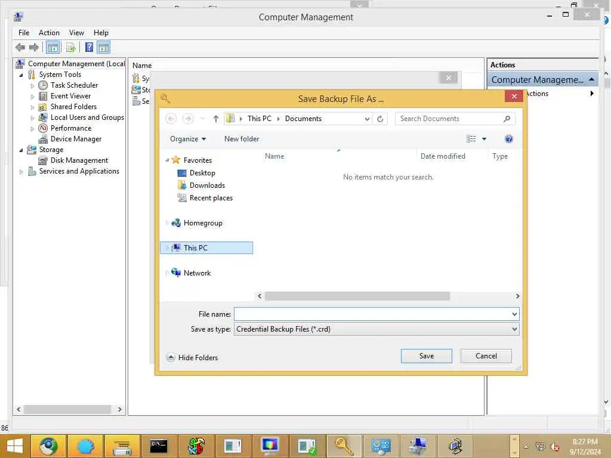Select Downloads under Favorites
This screenshot has height=458, width=611.
click(207, 185)
